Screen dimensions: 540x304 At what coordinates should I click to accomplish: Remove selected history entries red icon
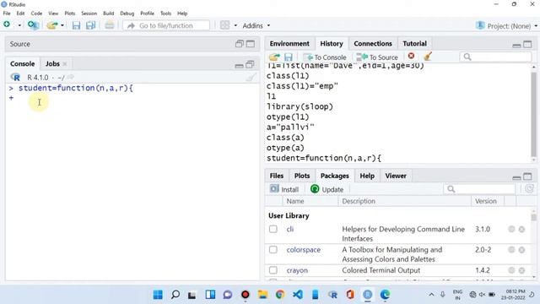pyautogui.click(x=411, y=56)
